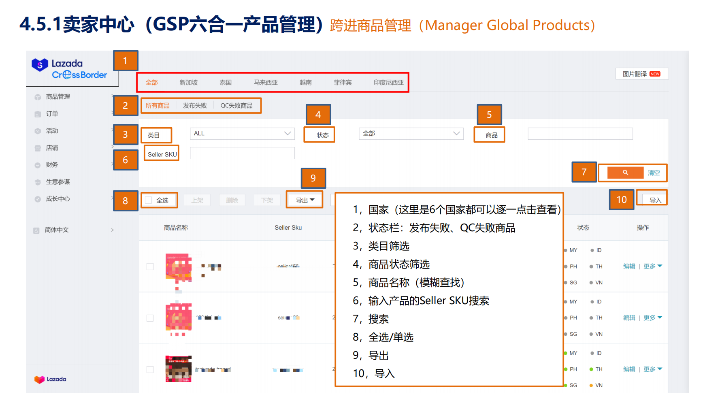Open the 店铺 icon
Viewport: 720px width, 405px height.
click(38, 148)
